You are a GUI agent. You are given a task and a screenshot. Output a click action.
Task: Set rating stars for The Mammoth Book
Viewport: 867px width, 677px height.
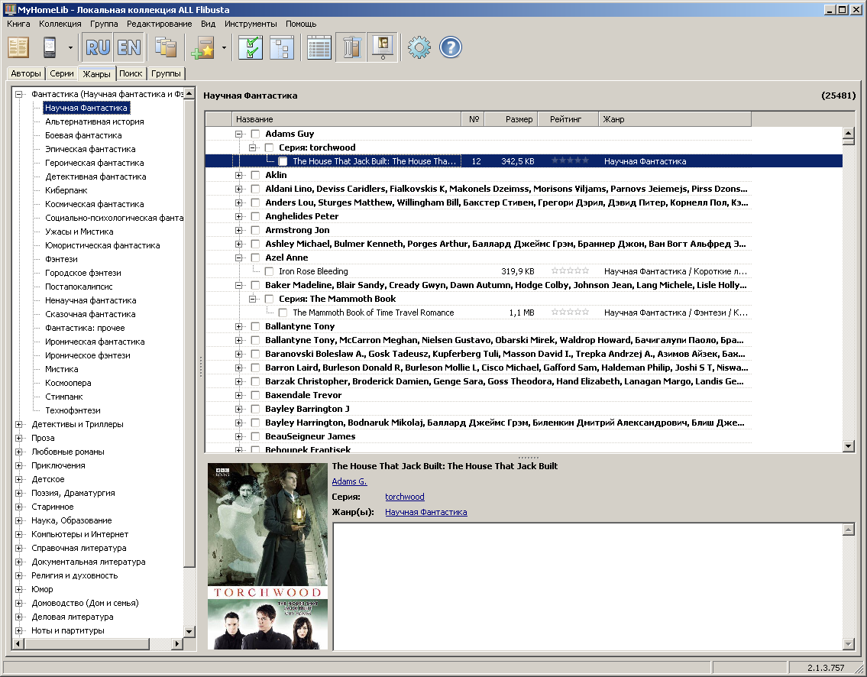(570, 313)
